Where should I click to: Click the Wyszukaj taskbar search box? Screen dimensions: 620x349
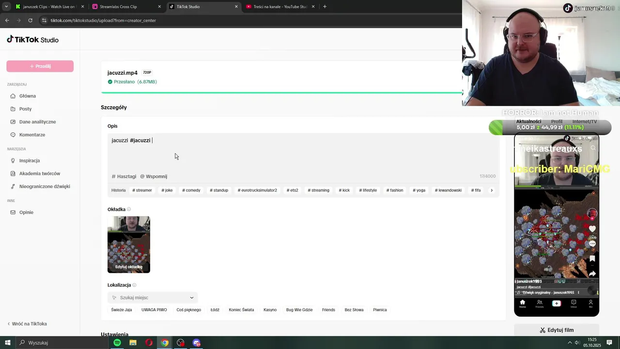click(x=62, y=343)
